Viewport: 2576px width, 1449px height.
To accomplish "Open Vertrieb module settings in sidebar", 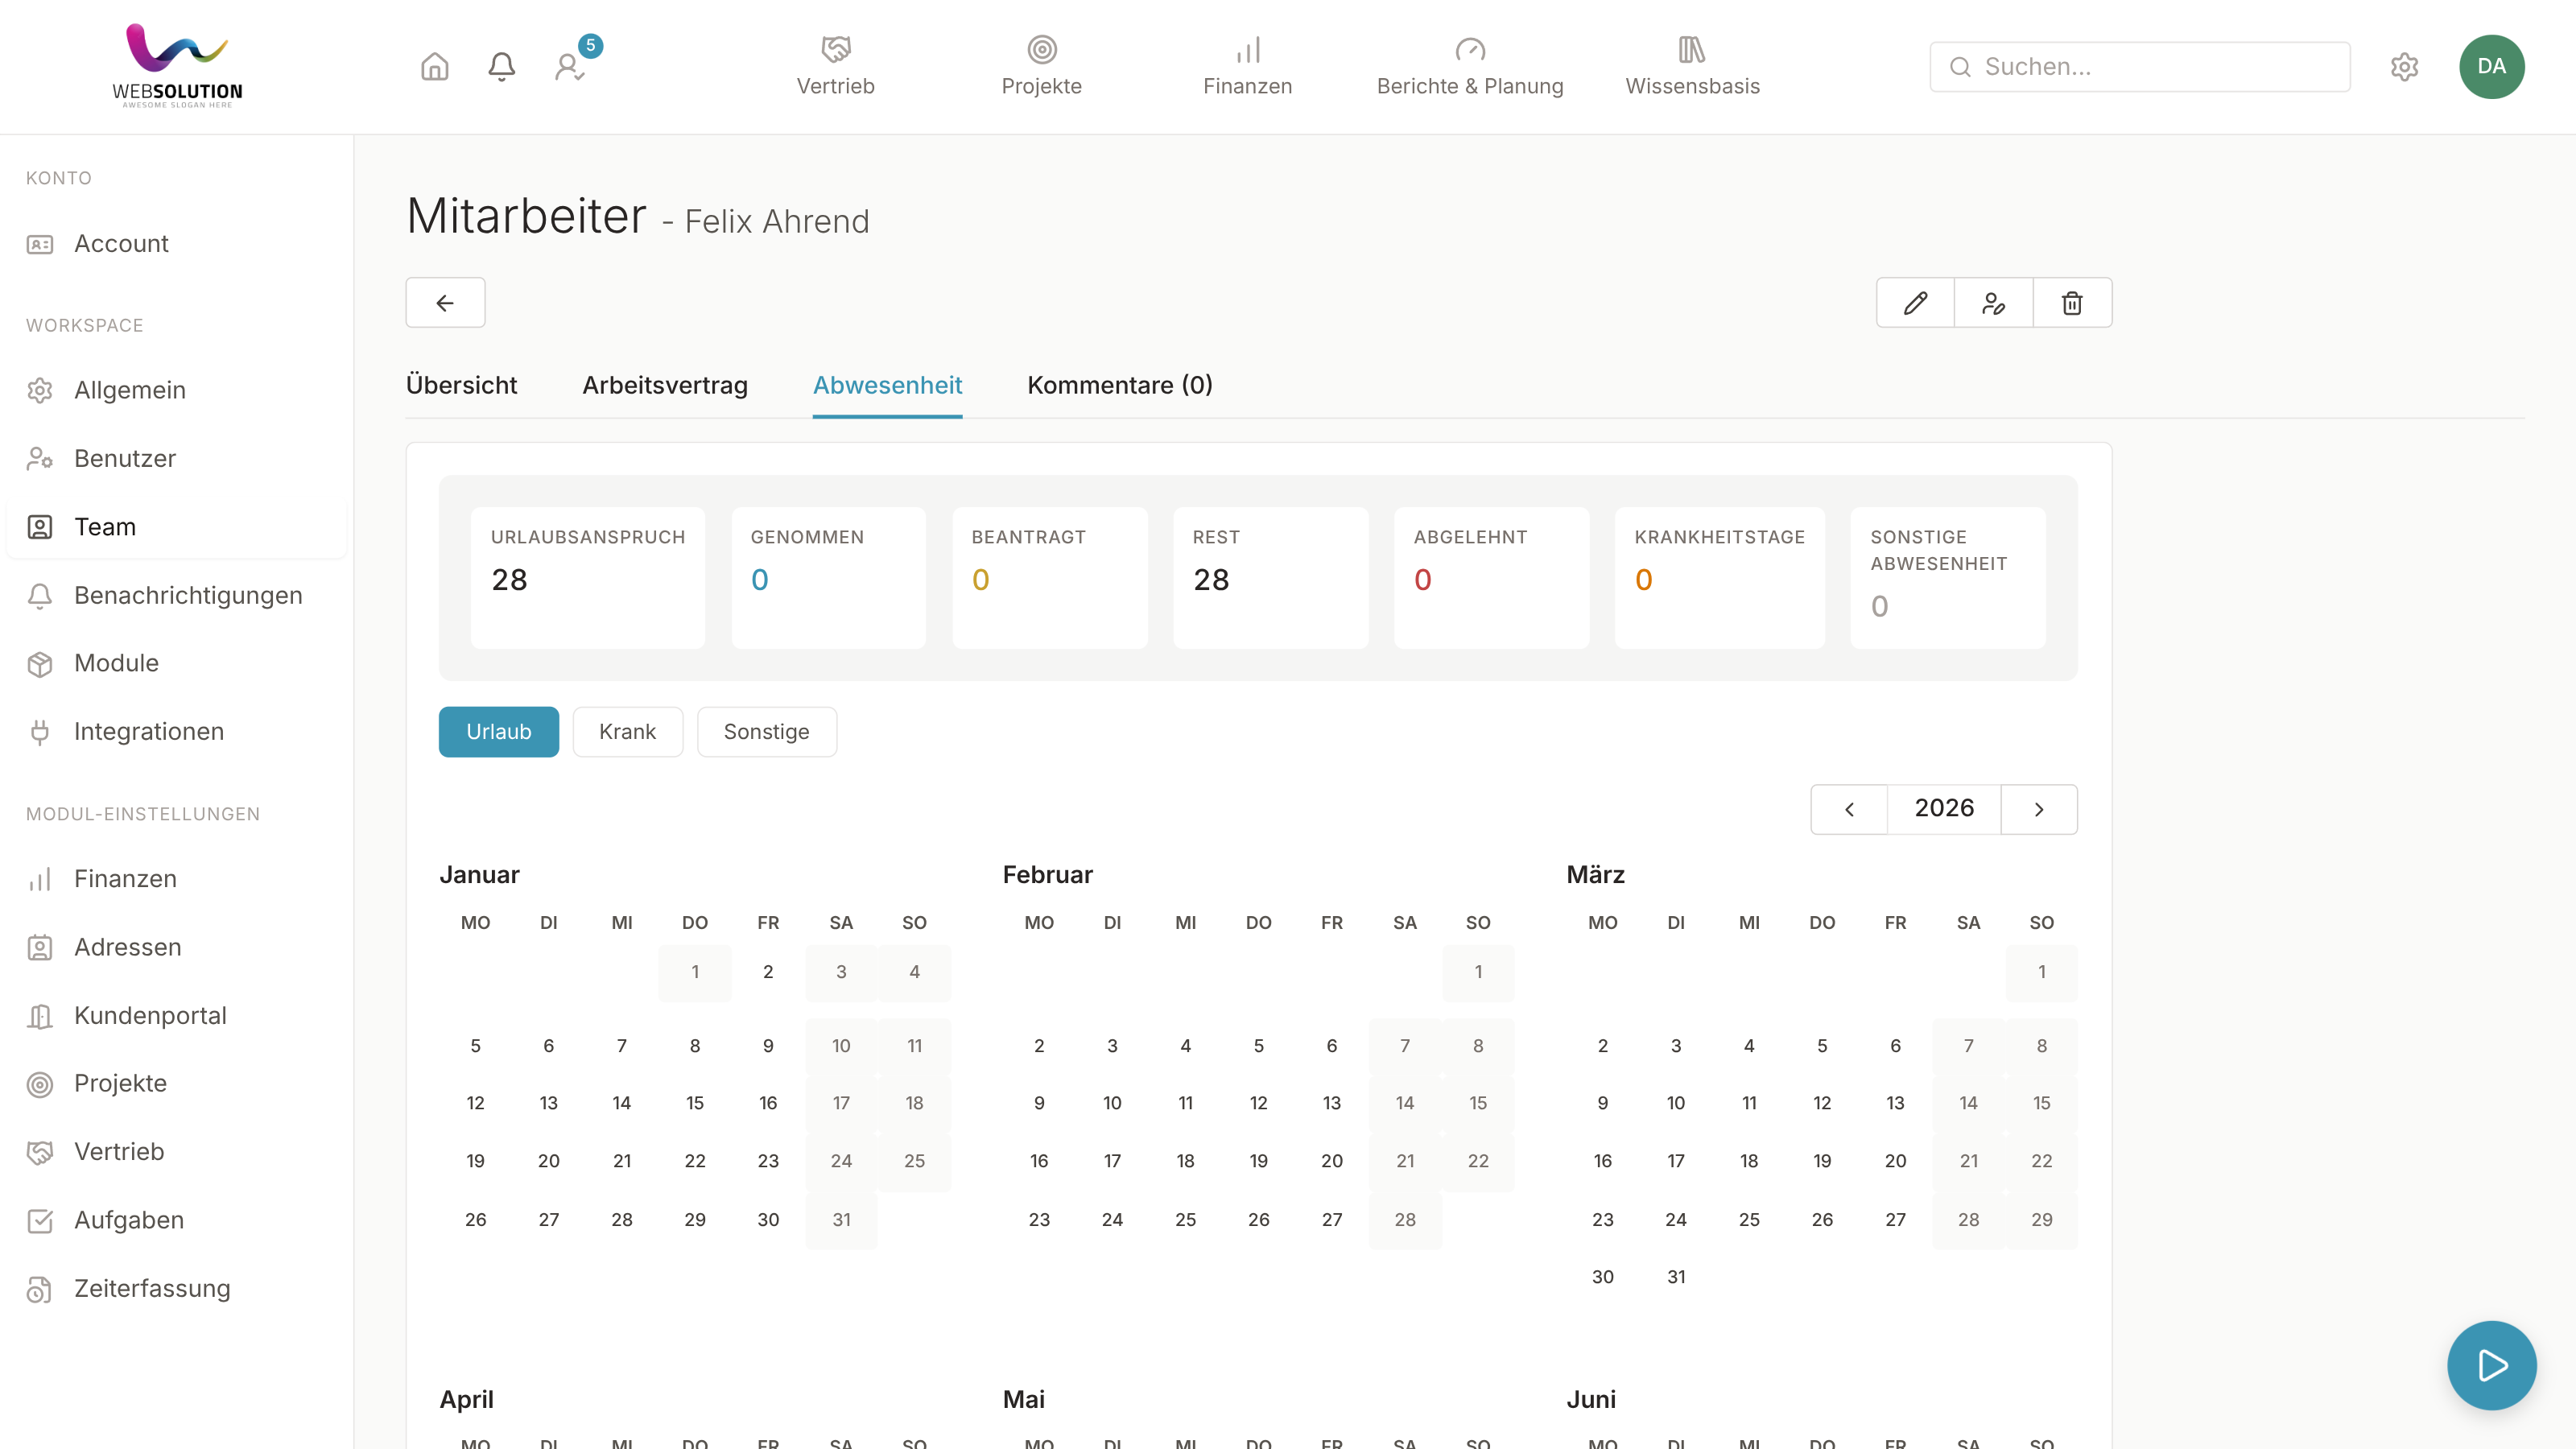I will pos(176,1152).
